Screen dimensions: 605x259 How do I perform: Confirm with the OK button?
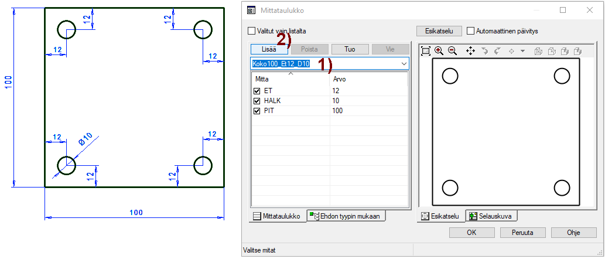471,233
